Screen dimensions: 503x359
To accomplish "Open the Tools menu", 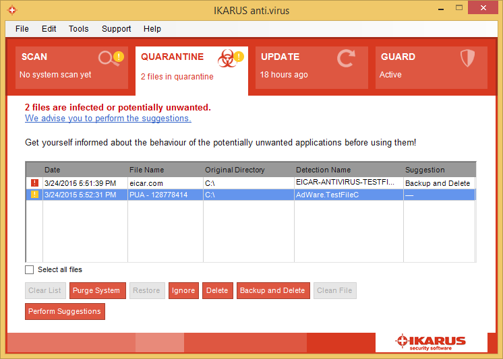I will point(78,29).
